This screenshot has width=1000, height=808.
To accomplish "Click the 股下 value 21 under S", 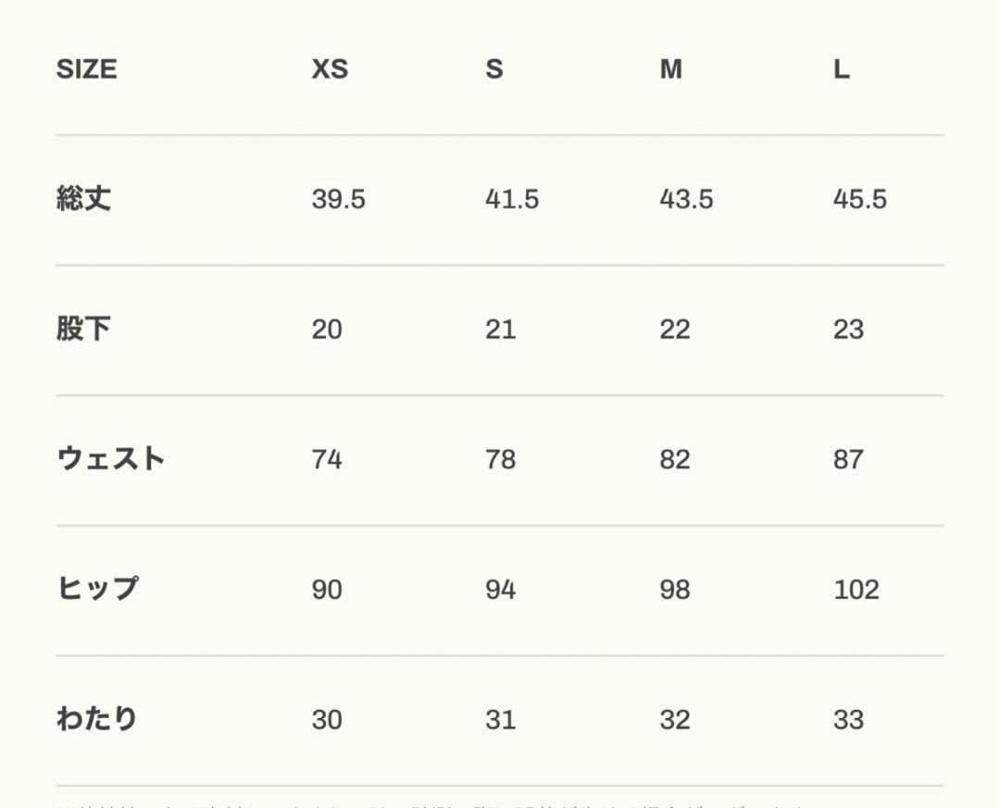I will tap(500, 330).
